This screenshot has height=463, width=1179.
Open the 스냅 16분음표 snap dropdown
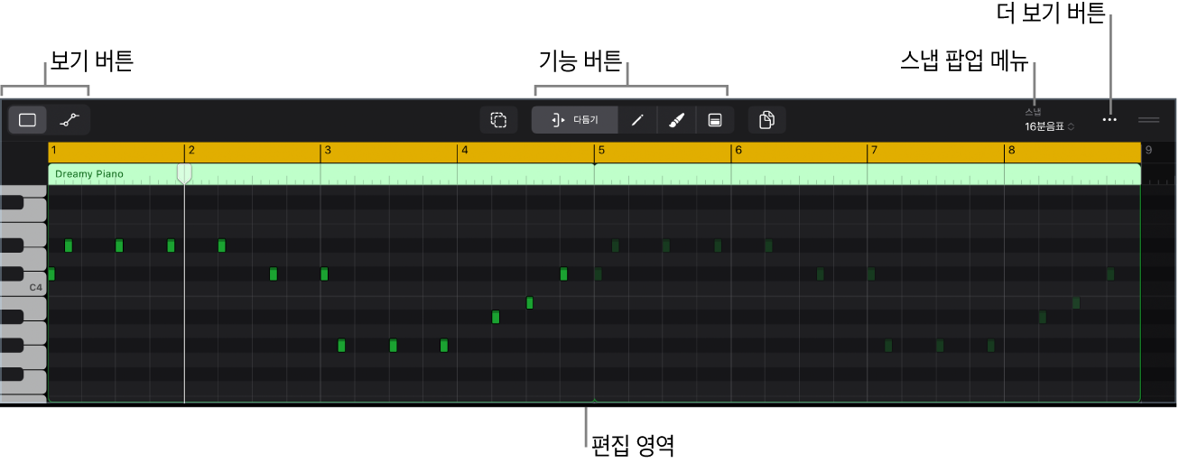point(1049,126)
